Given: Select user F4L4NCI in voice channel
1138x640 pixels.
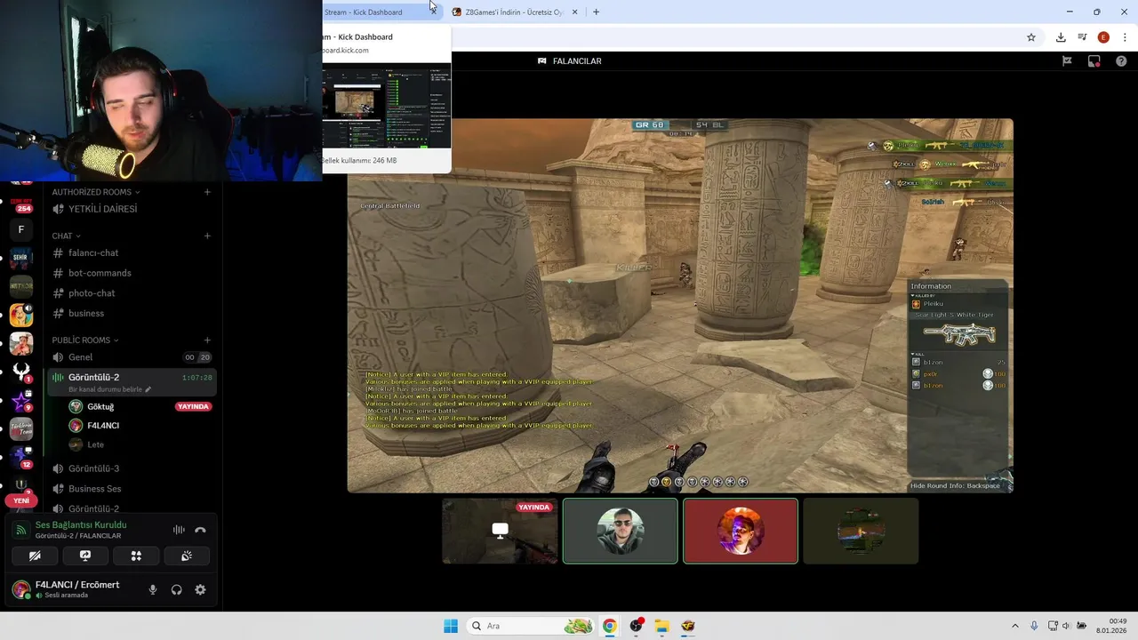Looking at the screenshot, I should 103,426.
